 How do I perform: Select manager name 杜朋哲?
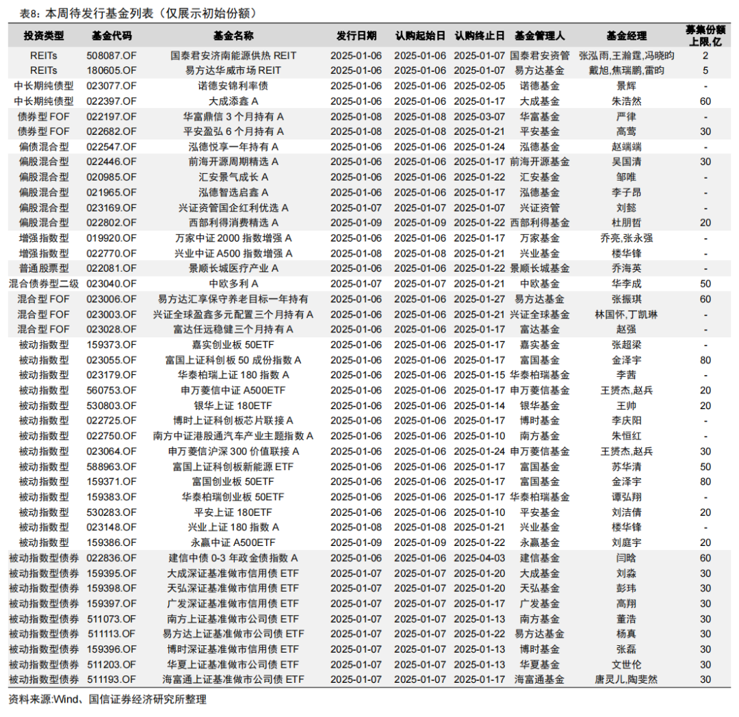pyautogui.click(x=626, y=223)
